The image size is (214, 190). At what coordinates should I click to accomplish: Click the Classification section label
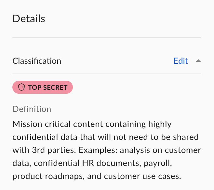pos(37,61)
